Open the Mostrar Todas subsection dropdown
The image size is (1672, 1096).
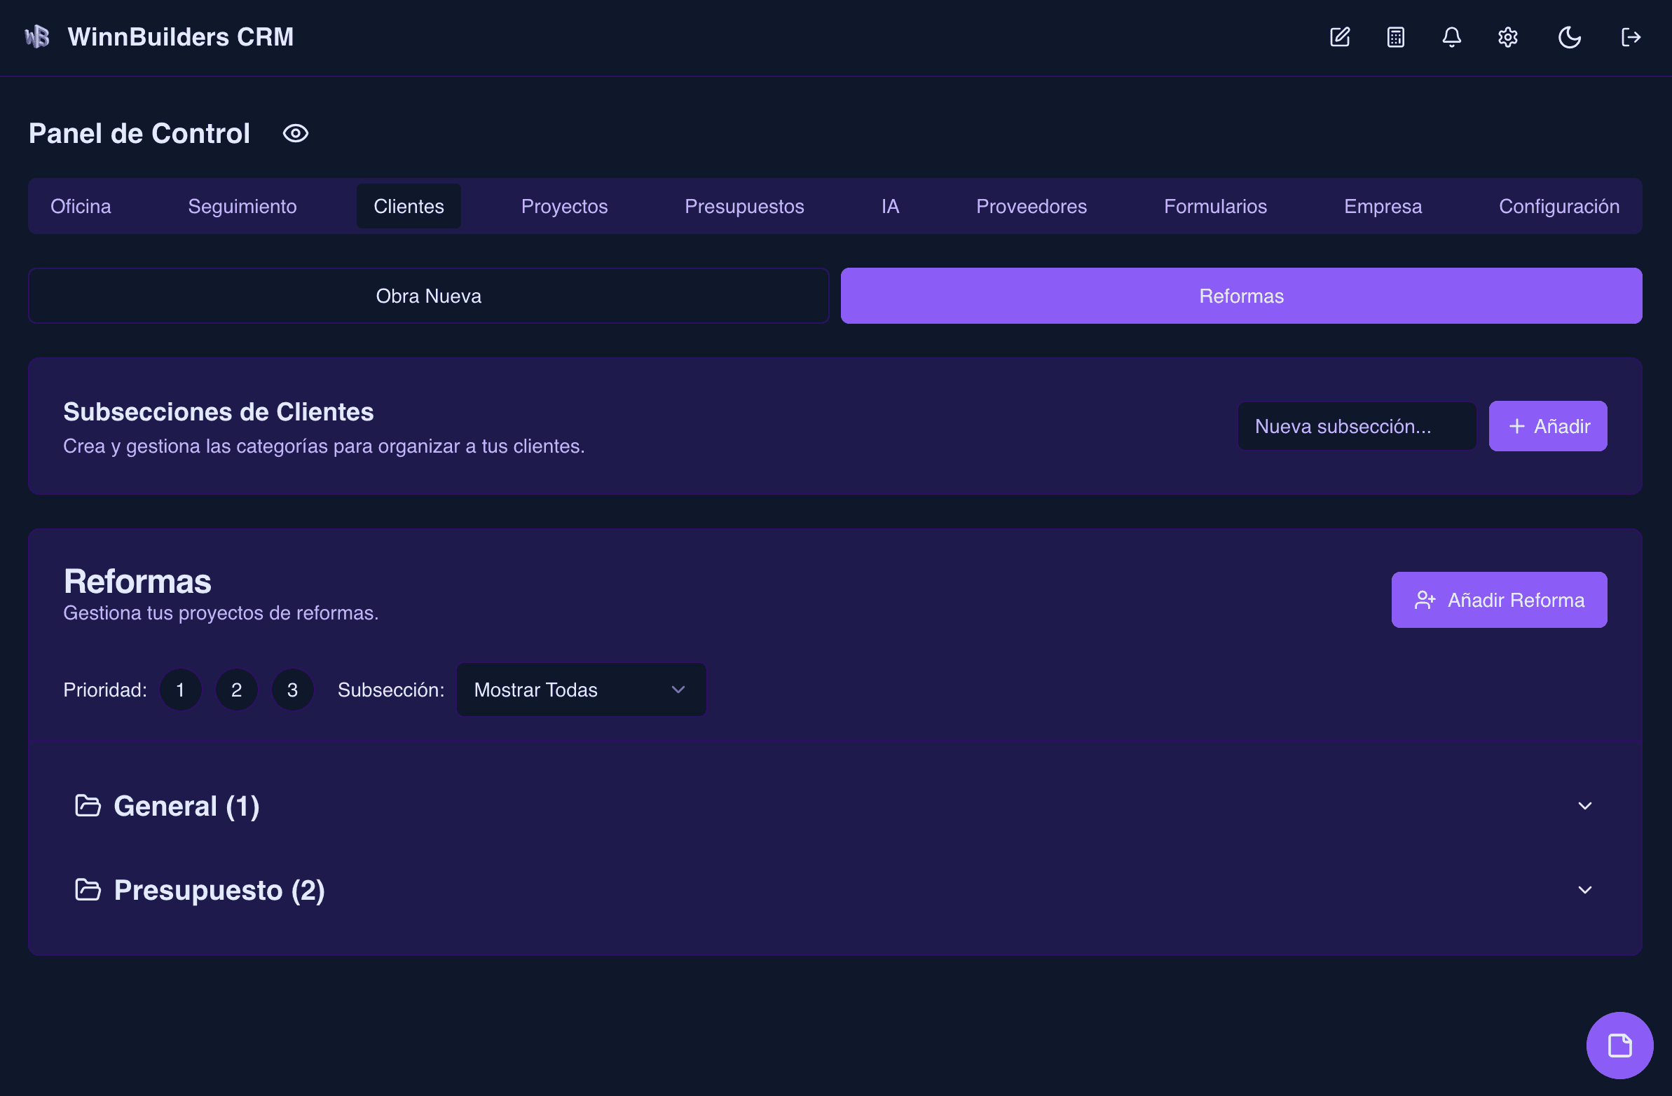(x=581, y=690)
